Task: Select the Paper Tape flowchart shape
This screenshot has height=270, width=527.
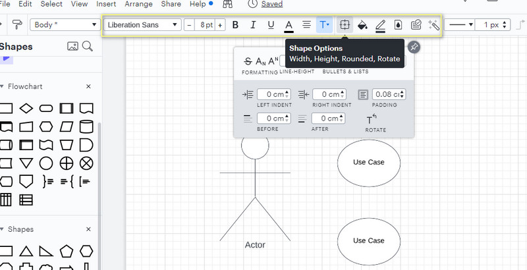Action: [46, 145]
